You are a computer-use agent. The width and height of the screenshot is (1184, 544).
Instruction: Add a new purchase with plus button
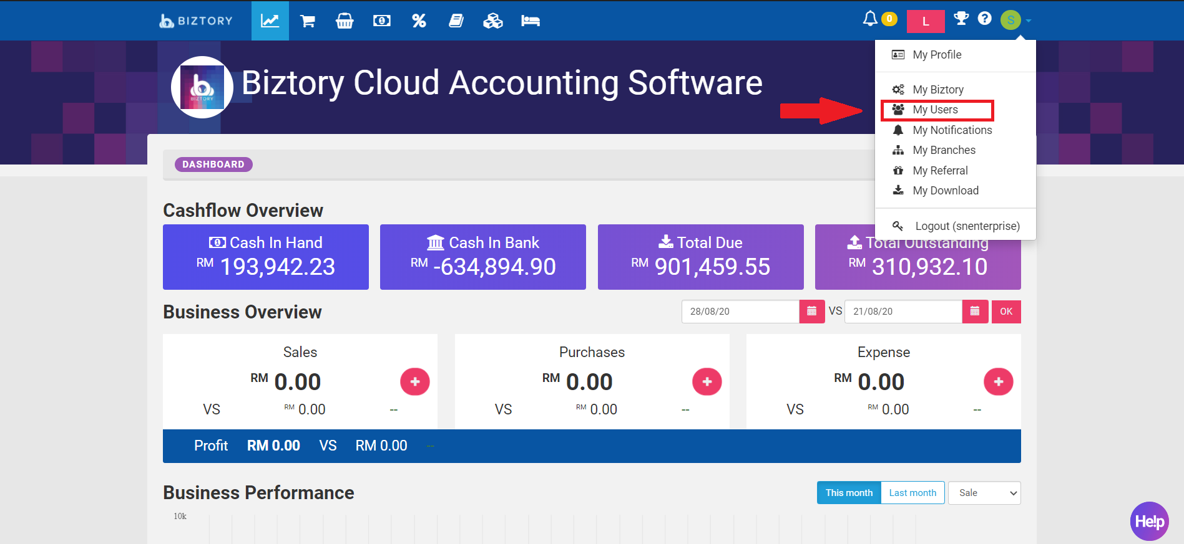click(707, 382)
